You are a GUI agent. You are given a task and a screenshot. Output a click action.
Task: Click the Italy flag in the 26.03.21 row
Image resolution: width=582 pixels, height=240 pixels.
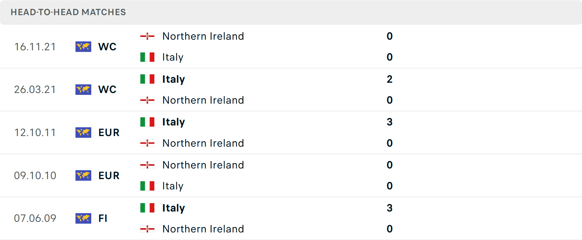[x=148, y=79]
